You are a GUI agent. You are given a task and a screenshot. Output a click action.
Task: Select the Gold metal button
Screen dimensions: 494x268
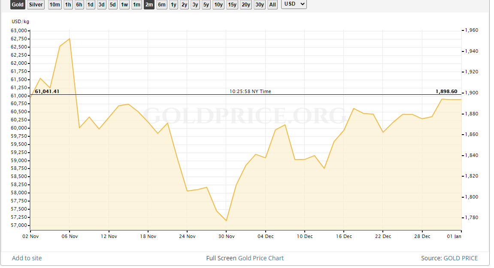coord(18,5)
